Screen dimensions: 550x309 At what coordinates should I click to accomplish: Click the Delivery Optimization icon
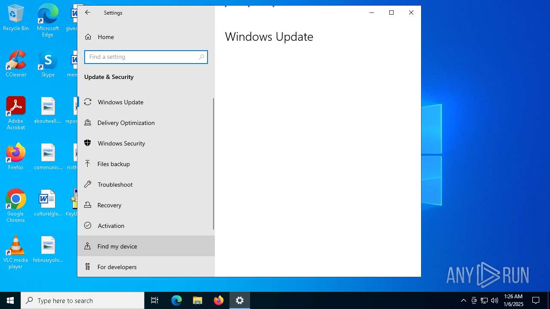pos(88,123)
